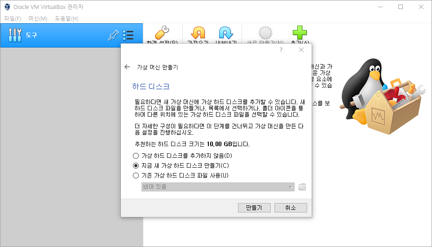Open the 머신(M) menu

(x=38, y=18)
